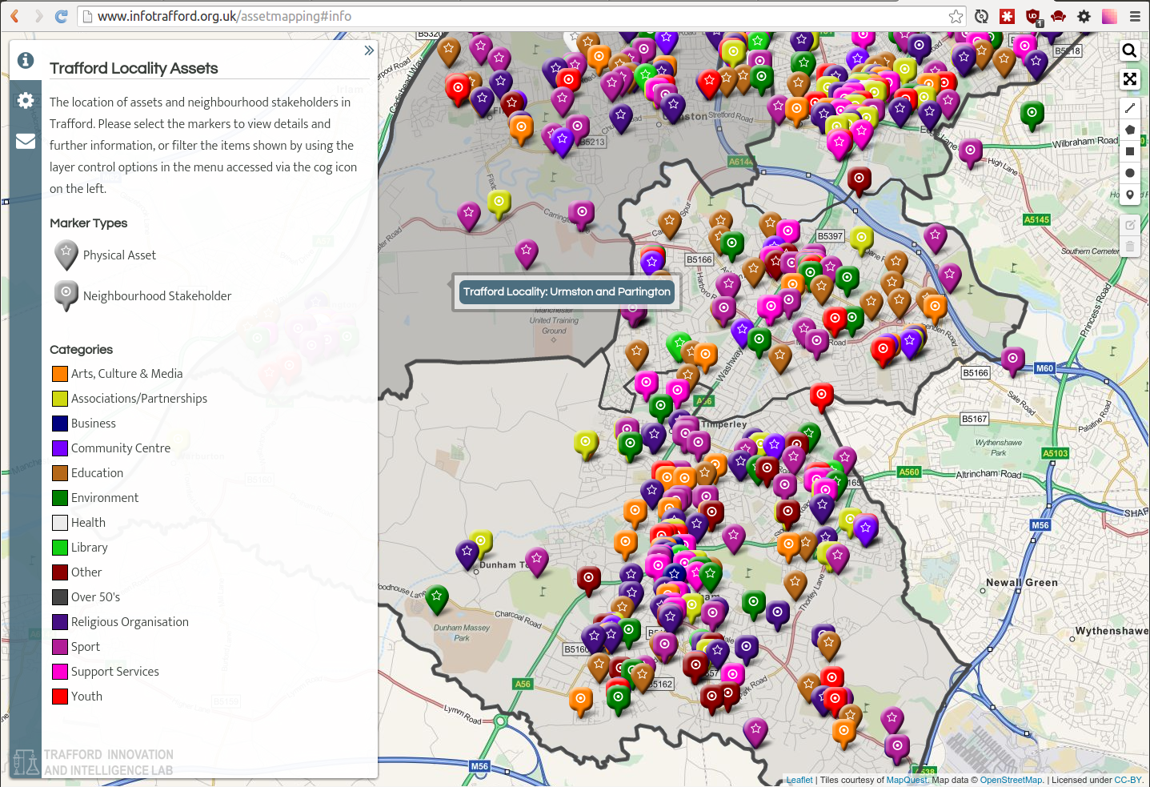
Task: Open the red asterisk extension
Action: 1007,16
